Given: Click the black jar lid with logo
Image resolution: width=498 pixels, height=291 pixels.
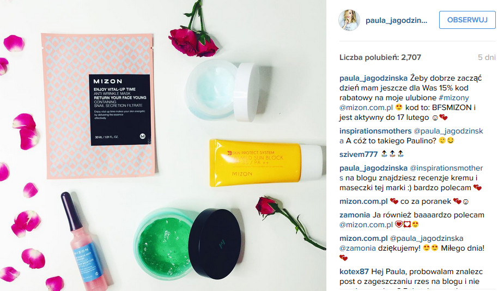Looking at the screenshot, I should (x=215, y=244).
